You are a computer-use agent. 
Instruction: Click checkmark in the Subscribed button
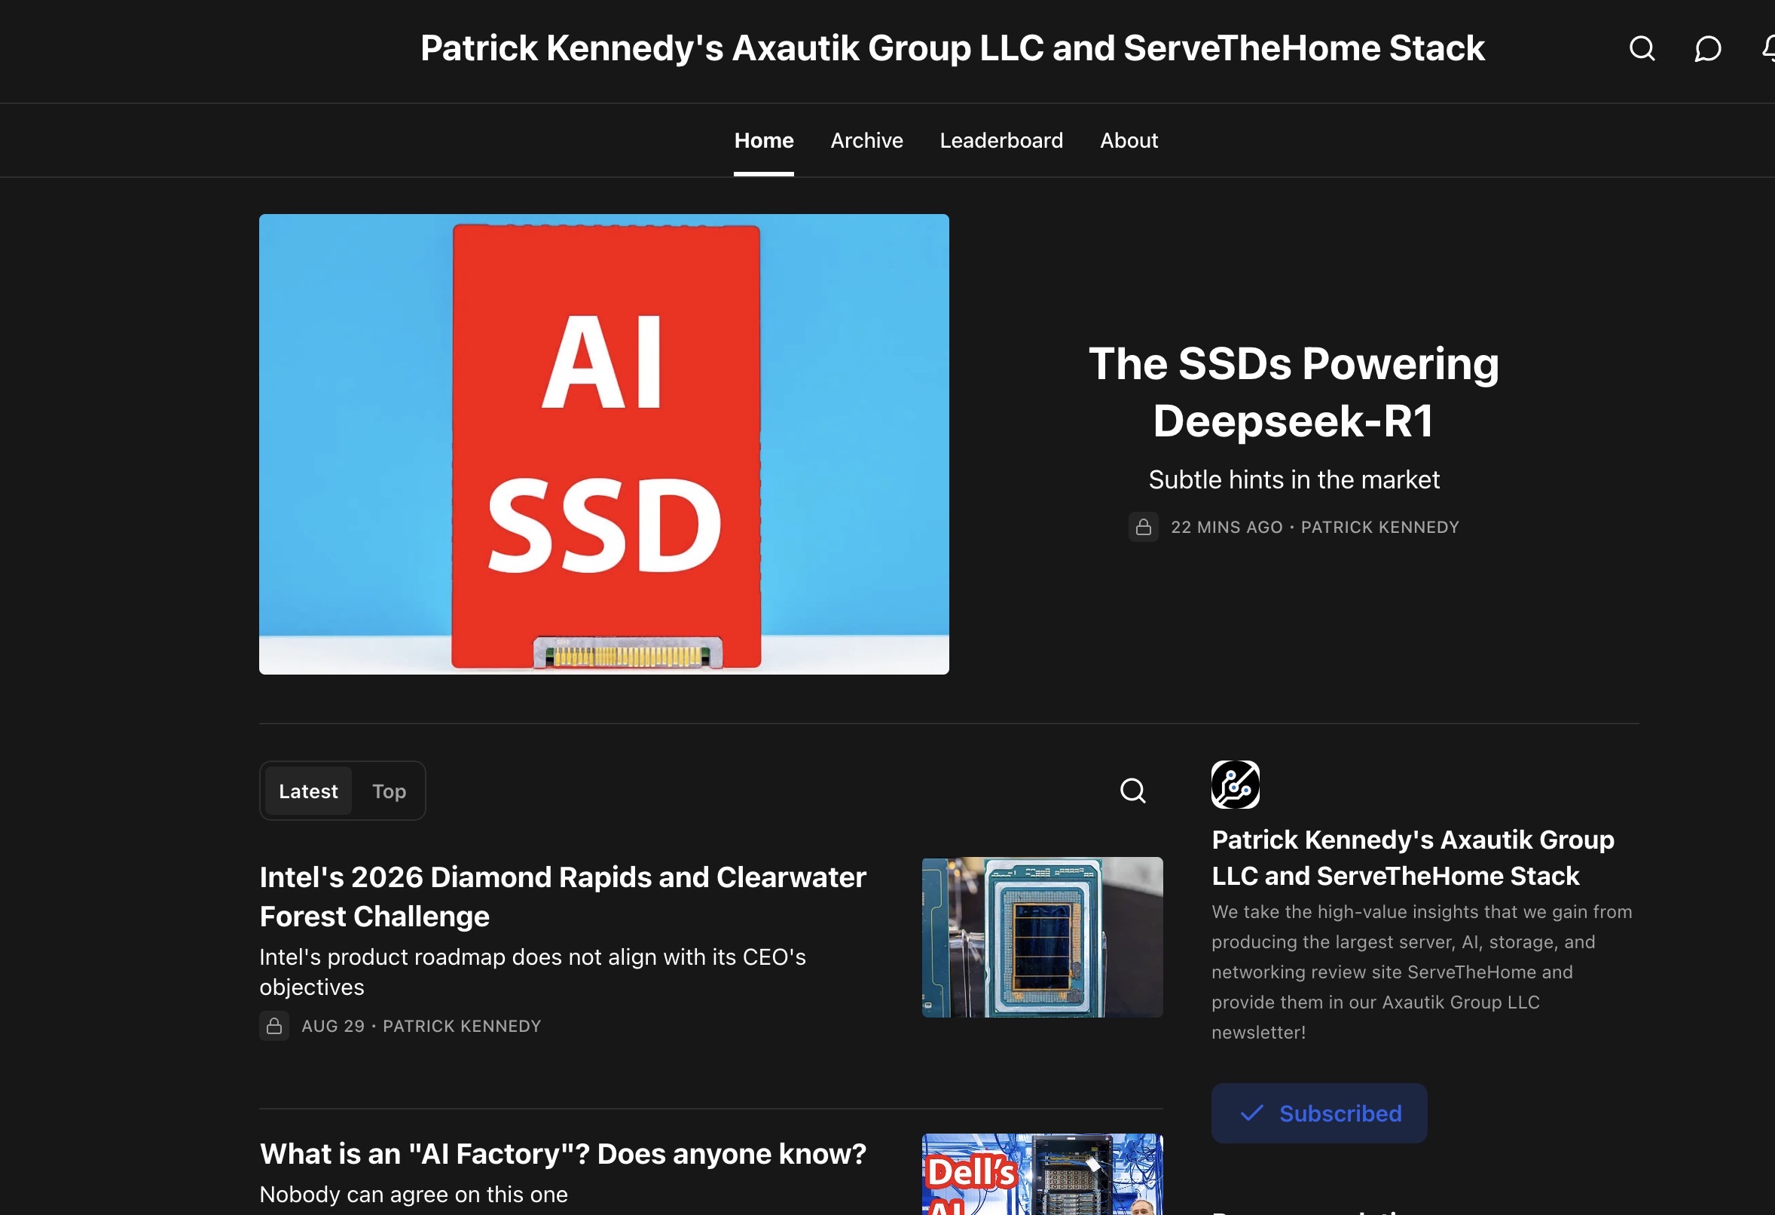[1251, 1113]
